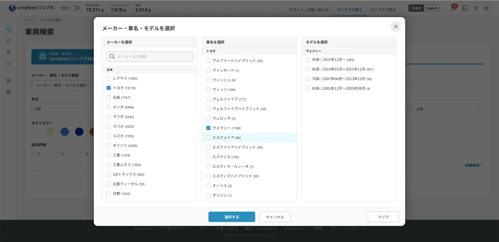Check the エスクァイア (86) checkbox

(208, 137)
